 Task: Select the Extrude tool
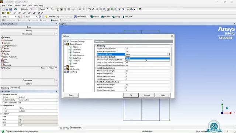pos(95,17)
